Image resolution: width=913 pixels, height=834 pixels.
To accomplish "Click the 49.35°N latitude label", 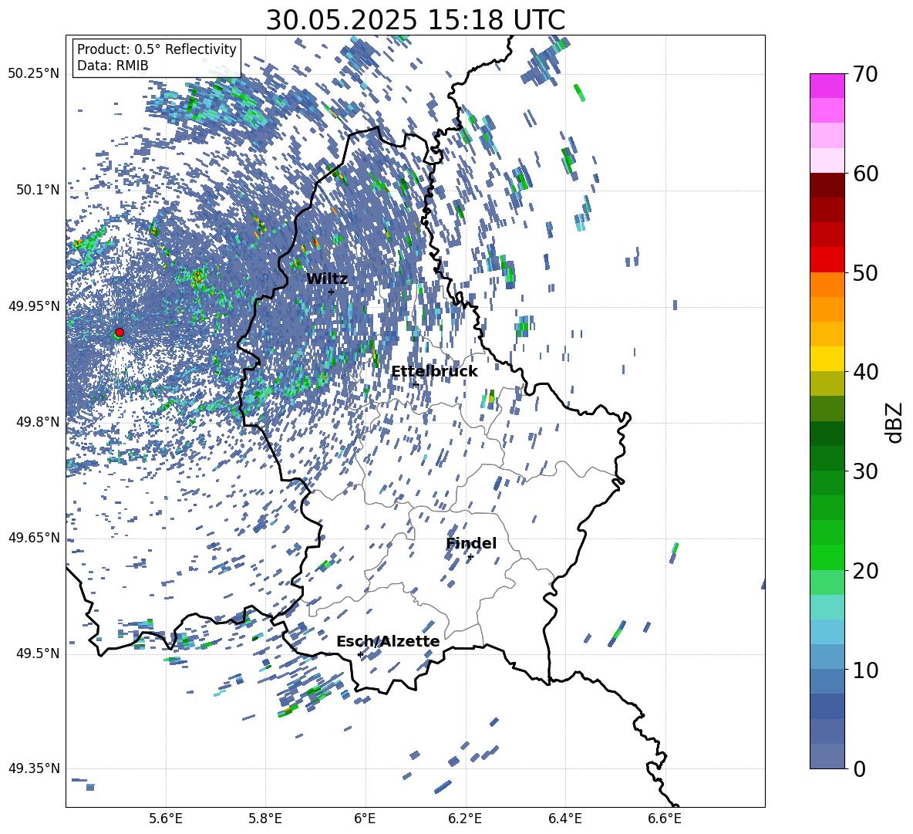I will pos(34,768).
